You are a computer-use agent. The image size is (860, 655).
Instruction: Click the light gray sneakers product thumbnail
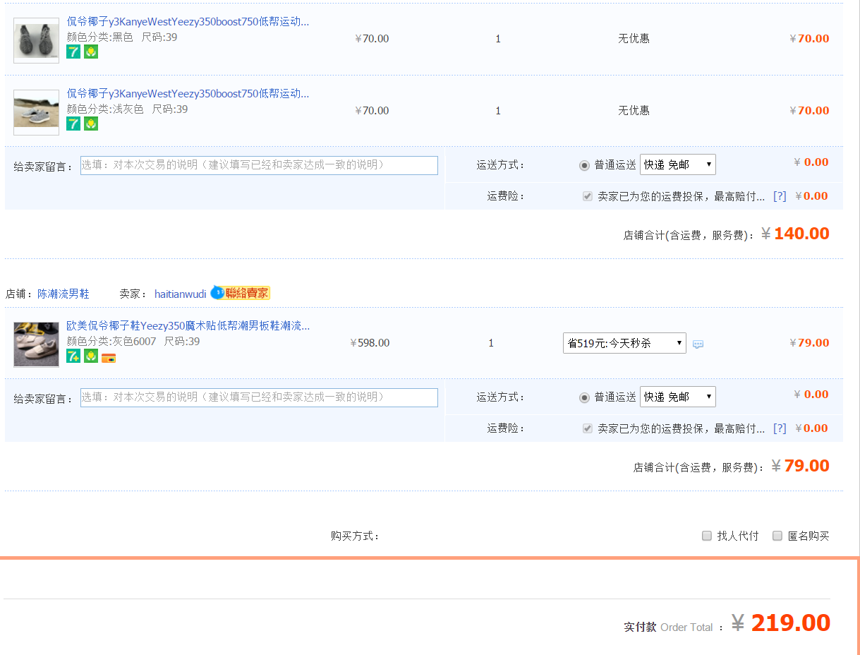[x=36, y=112]
